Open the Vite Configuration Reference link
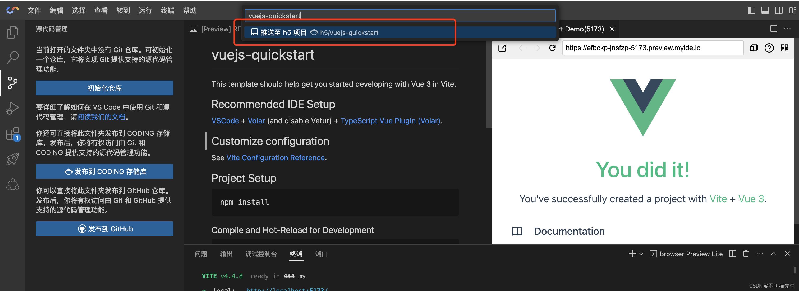799x291 pixels. 275,158
